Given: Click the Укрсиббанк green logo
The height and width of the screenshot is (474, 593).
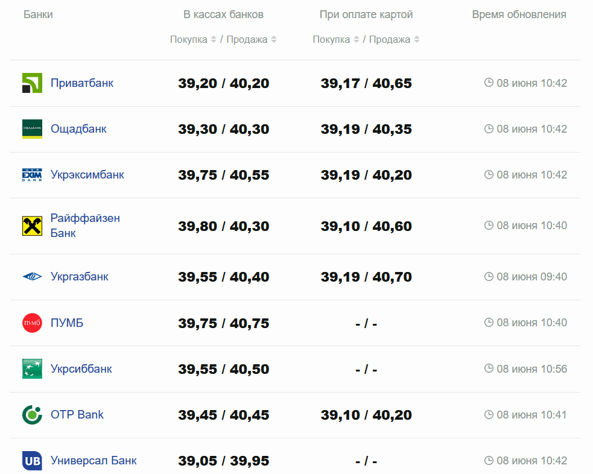Looking at the screenshot, I should pyautogui.click(x=32, y=369).
